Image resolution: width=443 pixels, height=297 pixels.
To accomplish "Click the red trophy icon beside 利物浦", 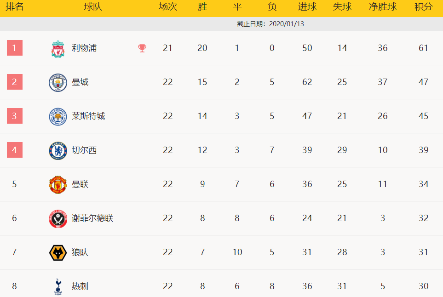I will click(x=142, y=48).
